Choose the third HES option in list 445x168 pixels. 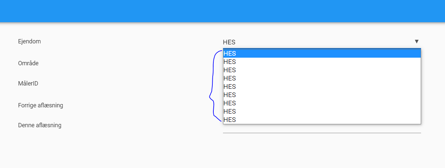(x=322, y=70)
